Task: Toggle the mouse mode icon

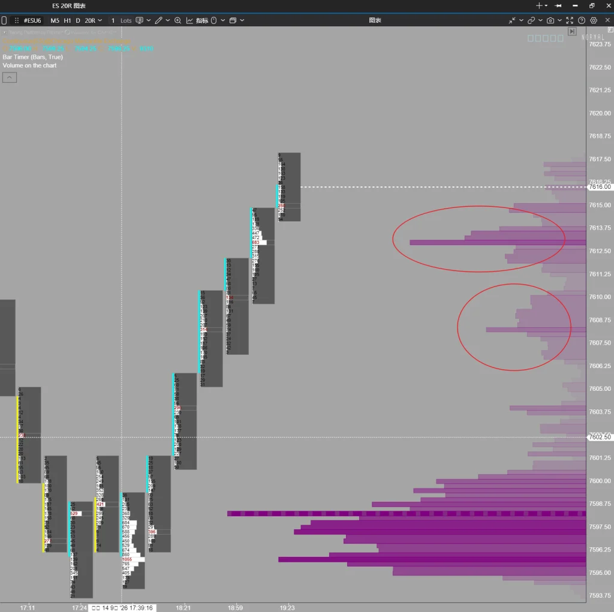Action: coord(214,20)
